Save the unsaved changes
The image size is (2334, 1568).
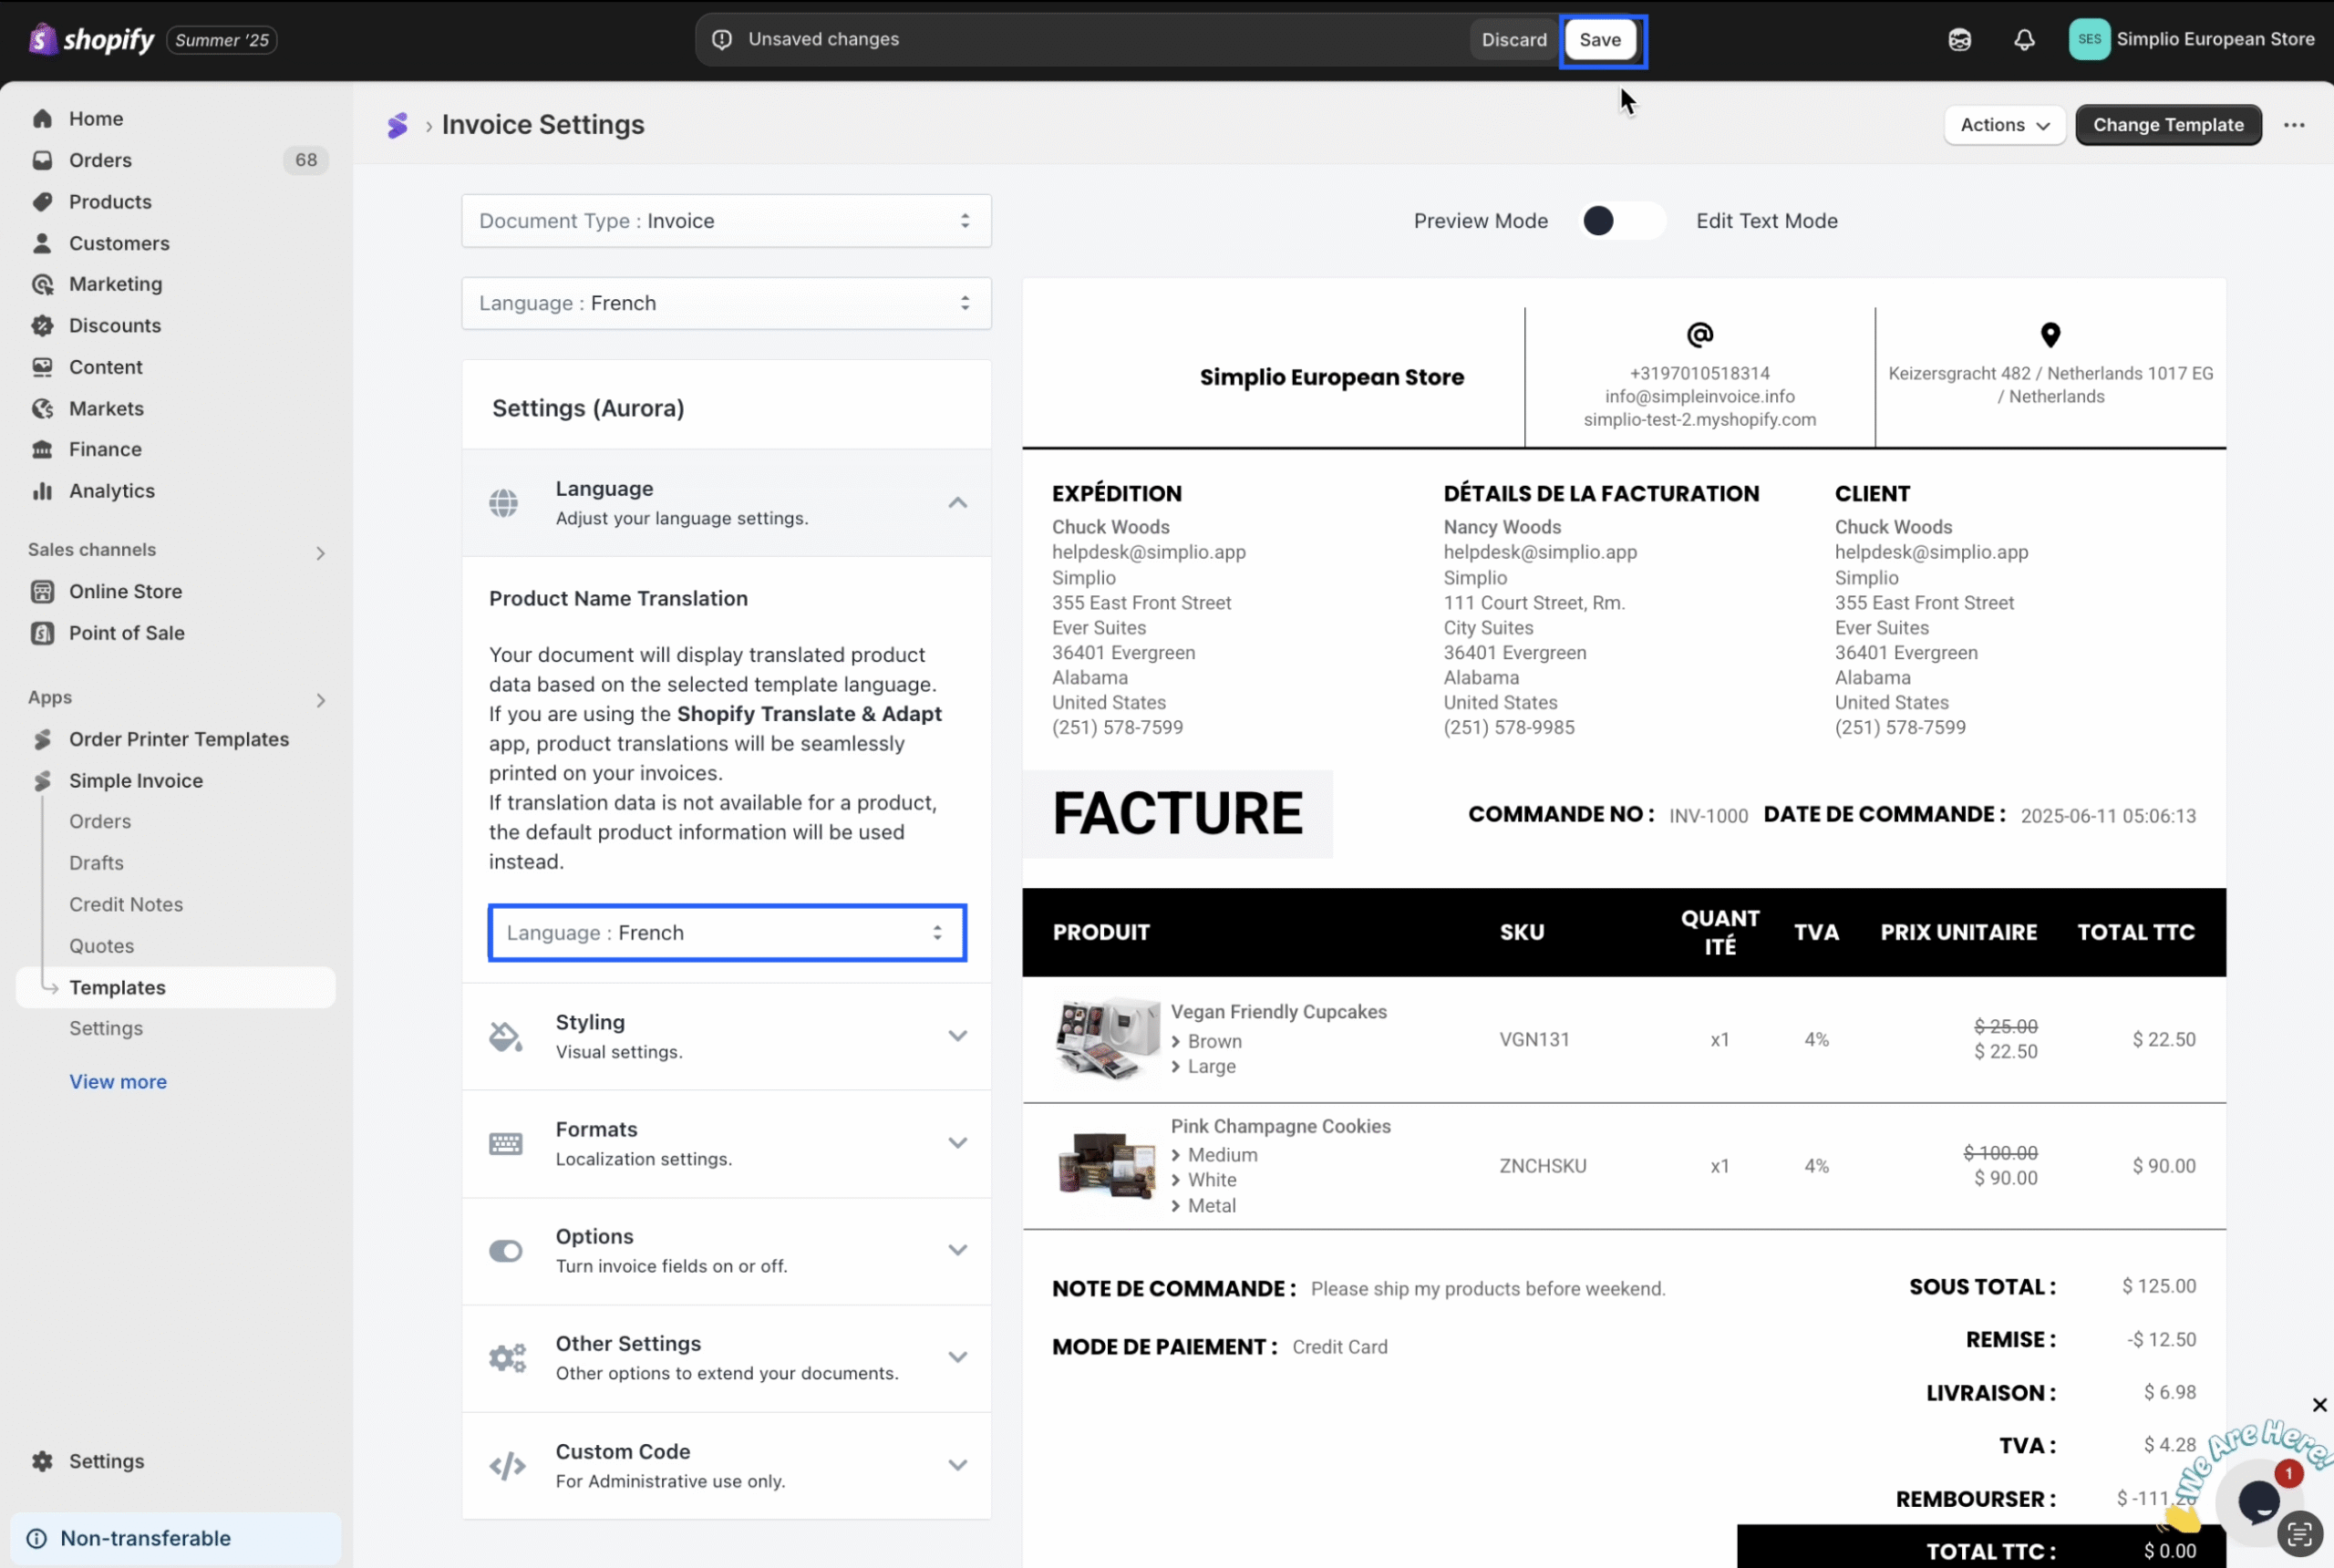[1600, 40]
